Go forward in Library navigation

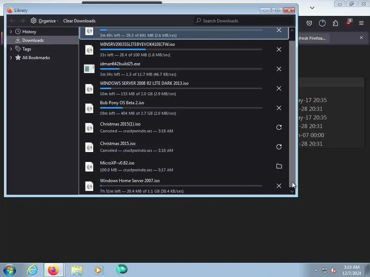(x=22, y=21)
